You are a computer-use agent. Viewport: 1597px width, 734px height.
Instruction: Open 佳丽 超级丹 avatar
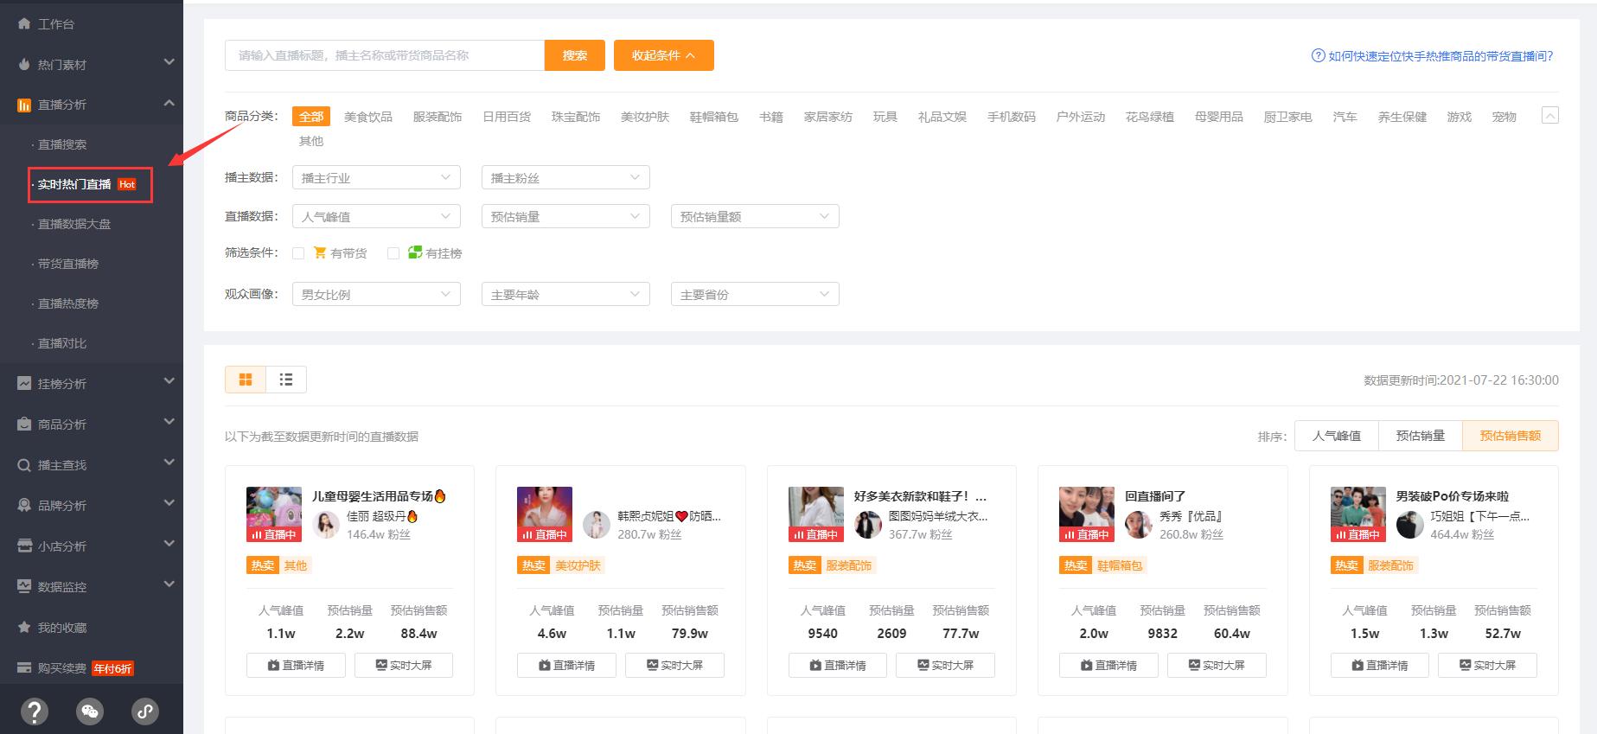coord(326,525)
